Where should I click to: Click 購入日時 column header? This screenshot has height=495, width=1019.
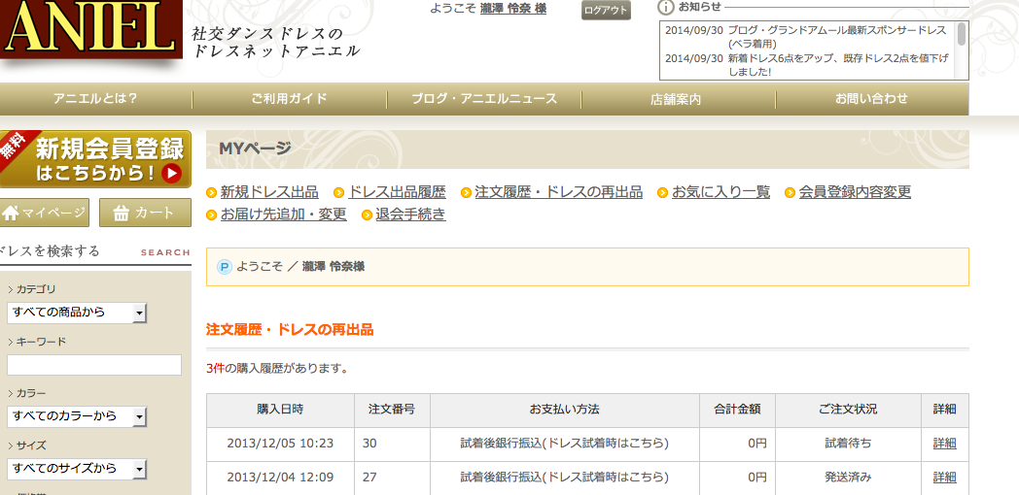[280, 410]
